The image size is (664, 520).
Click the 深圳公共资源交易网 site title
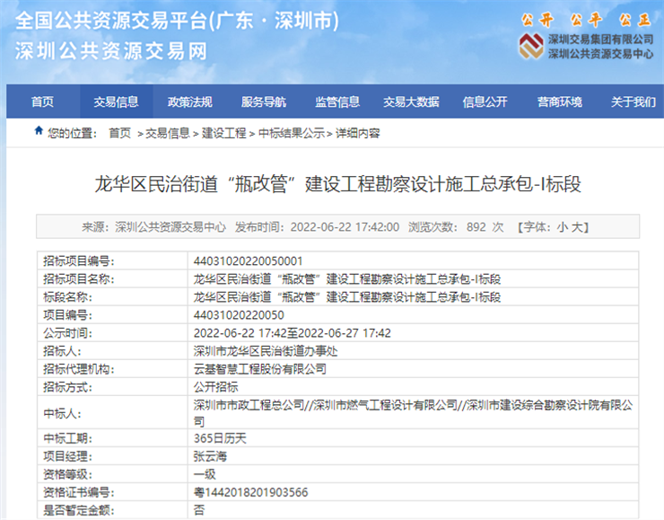111,51
